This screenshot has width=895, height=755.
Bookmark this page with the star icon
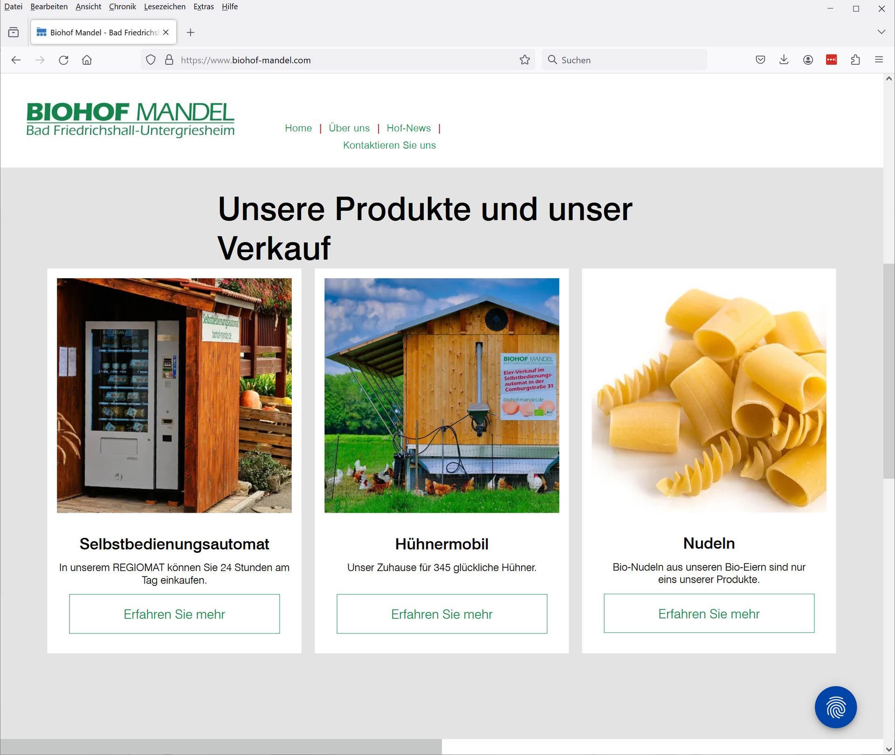point(524,60)
